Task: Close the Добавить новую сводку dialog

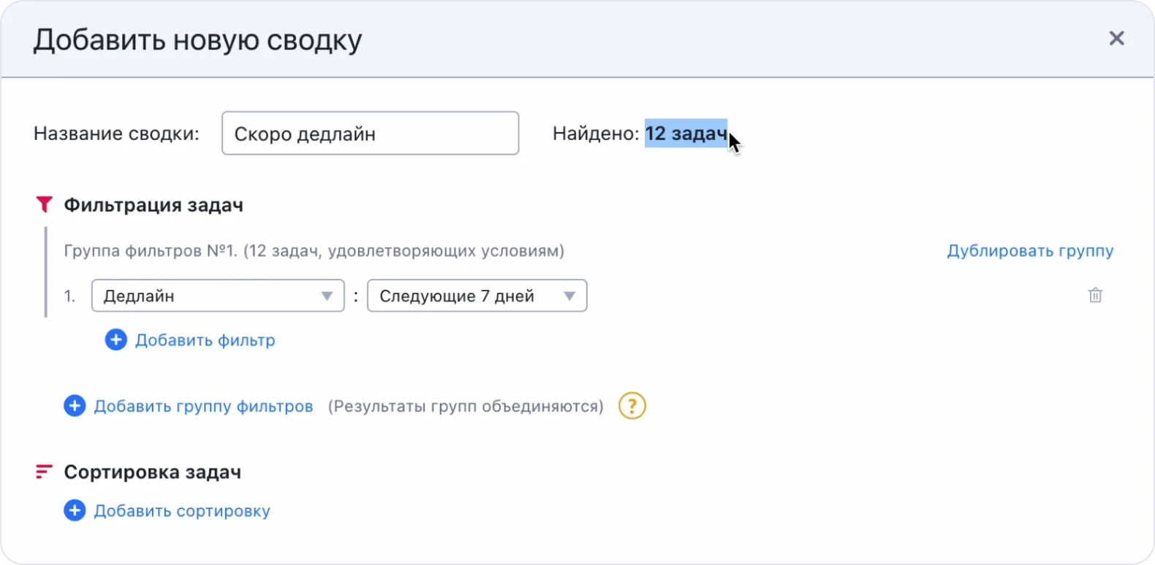Action: (x=1116, y=39)
